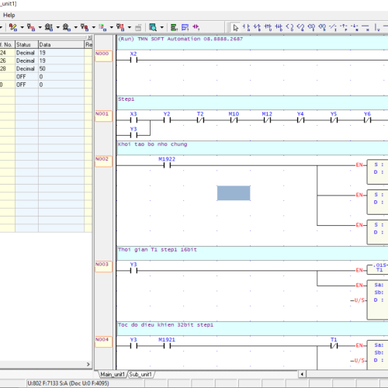The image size is (388, 388).
Task: Click the magenta contact toolbar icon
Action: click(x=196, y=27)
